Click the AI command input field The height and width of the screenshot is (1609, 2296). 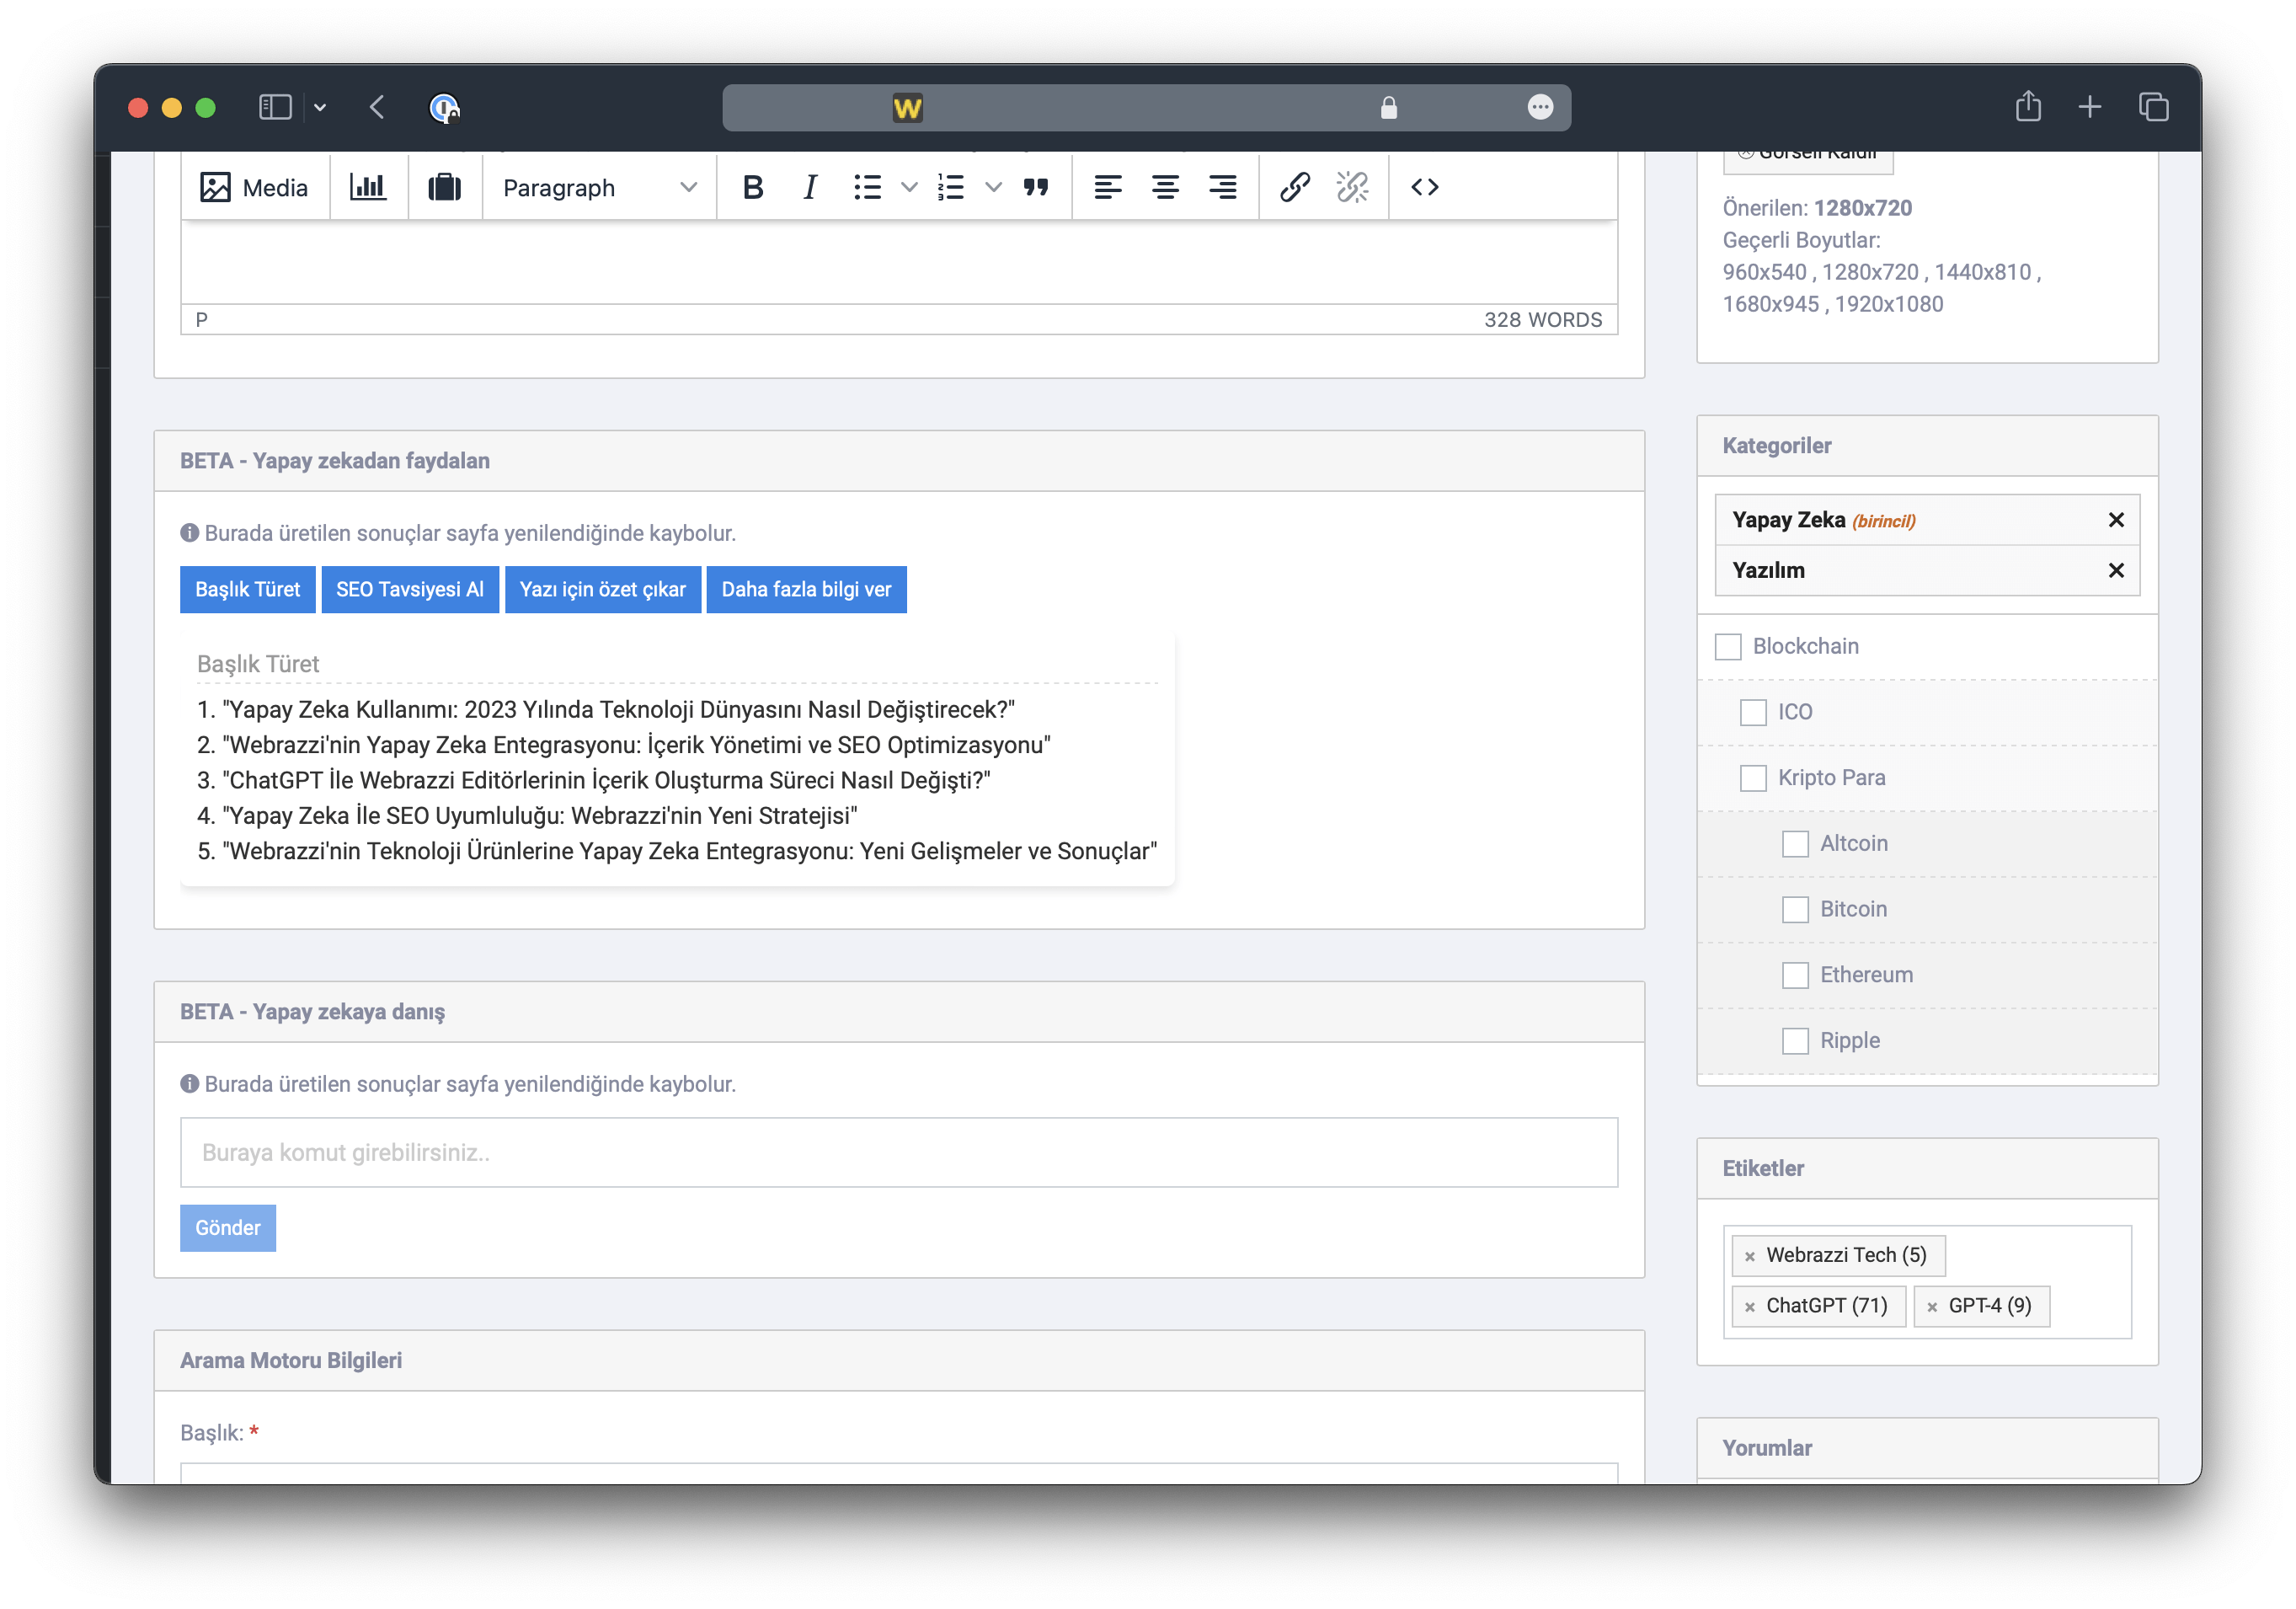pos(898,1153)
